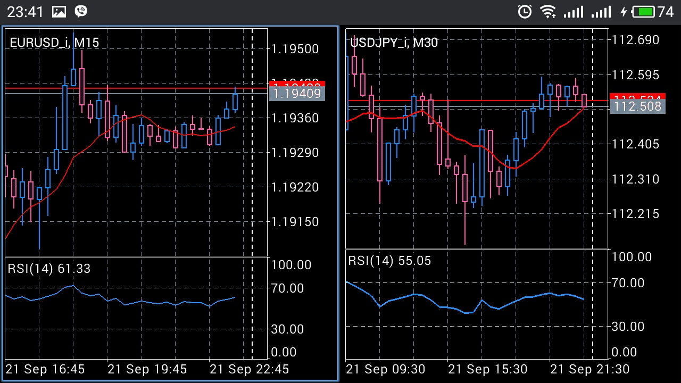Click the 112.595 price scale label

coord(636,75)
